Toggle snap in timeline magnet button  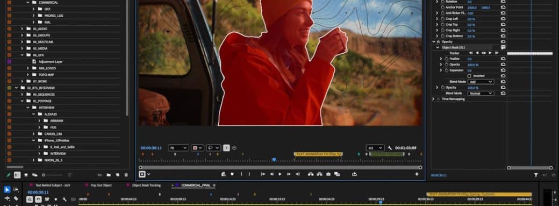(38, 199)
